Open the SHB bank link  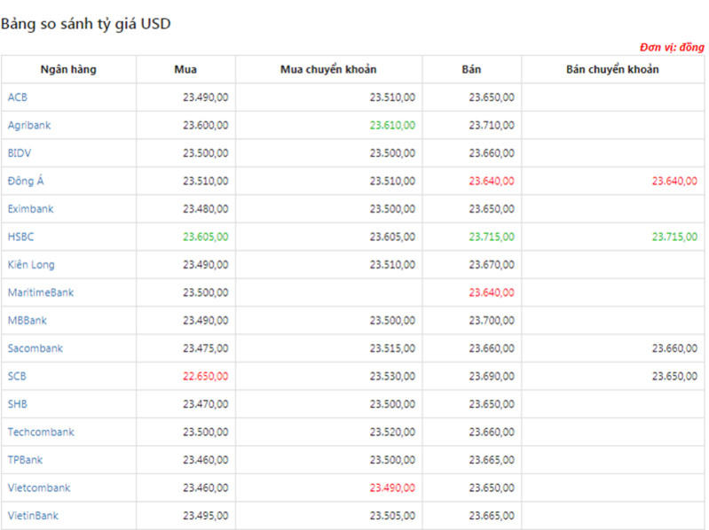[x=17, y=404]
